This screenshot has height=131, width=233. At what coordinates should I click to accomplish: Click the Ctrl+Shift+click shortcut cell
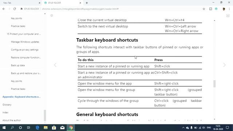(166, 73)
